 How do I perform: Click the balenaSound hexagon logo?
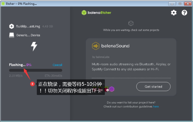point(96,46)
